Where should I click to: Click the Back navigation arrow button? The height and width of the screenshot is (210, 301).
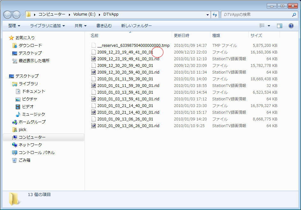point(7,15)
